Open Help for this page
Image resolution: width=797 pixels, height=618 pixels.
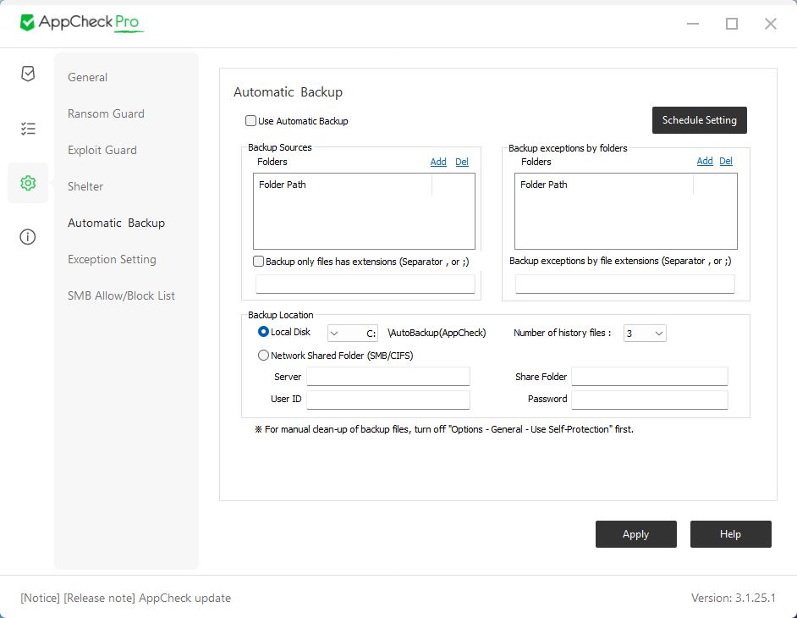click(730, 534)
